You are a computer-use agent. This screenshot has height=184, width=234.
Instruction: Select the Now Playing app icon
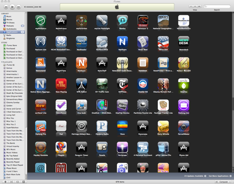[x=61, y=84]
